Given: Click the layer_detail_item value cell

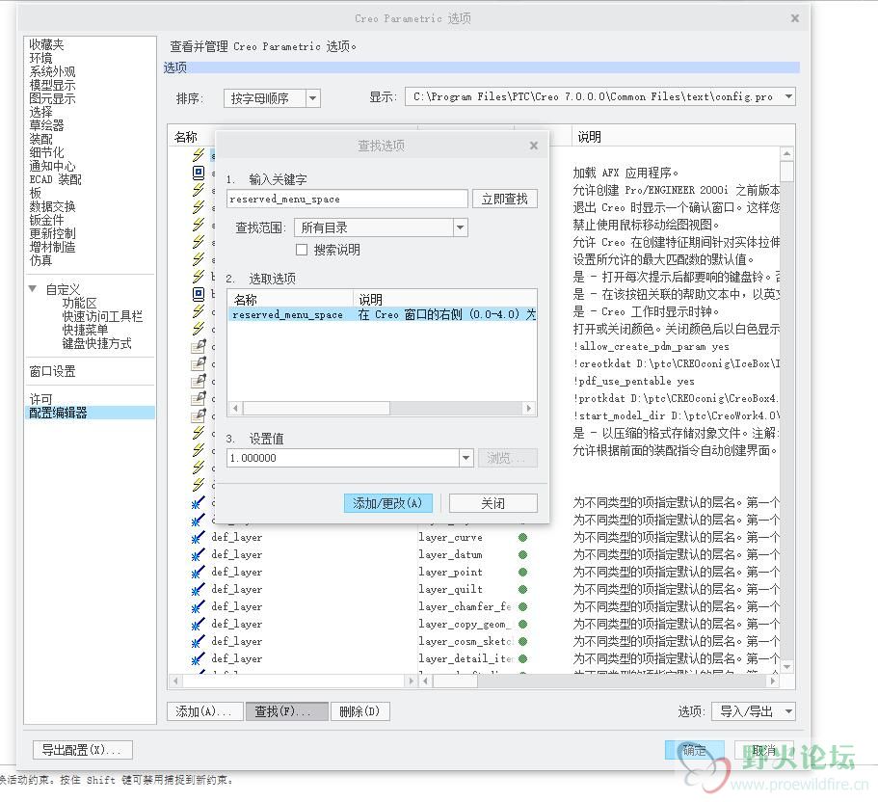Looking at the screenshot, I should 466,658.
